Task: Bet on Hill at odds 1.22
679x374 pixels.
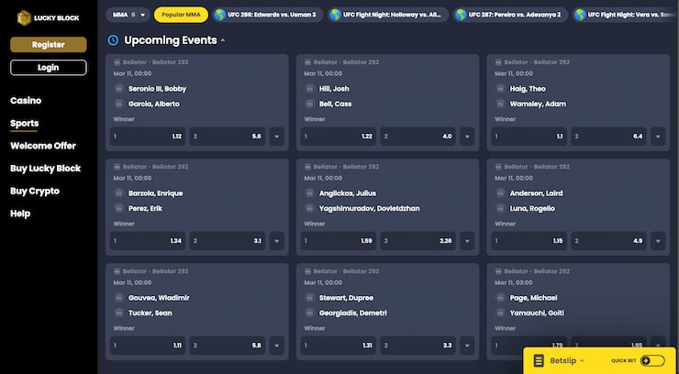Action: pyautogui.click(x=339, y=137)
